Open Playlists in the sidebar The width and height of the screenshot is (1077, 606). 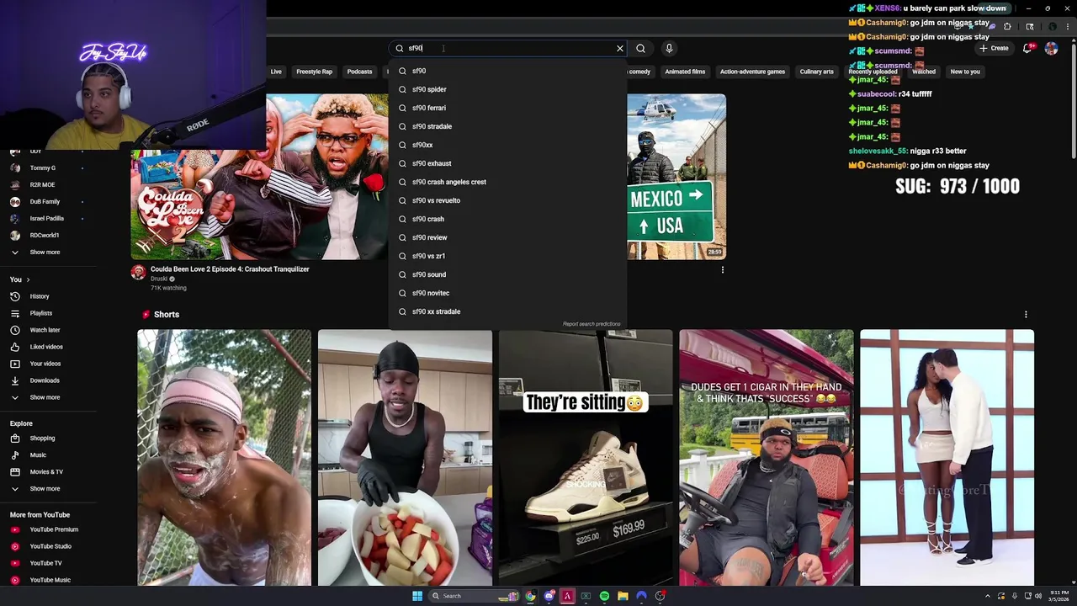48,313
